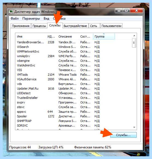Switch to the Пользователи tab

111,26
